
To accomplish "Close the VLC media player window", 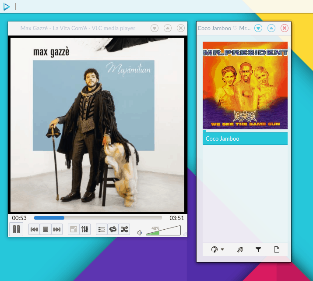I will (181, 28).
